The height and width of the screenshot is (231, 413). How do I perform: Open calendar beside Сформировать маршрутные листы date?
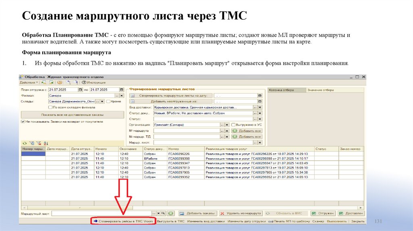coord(260,96)
